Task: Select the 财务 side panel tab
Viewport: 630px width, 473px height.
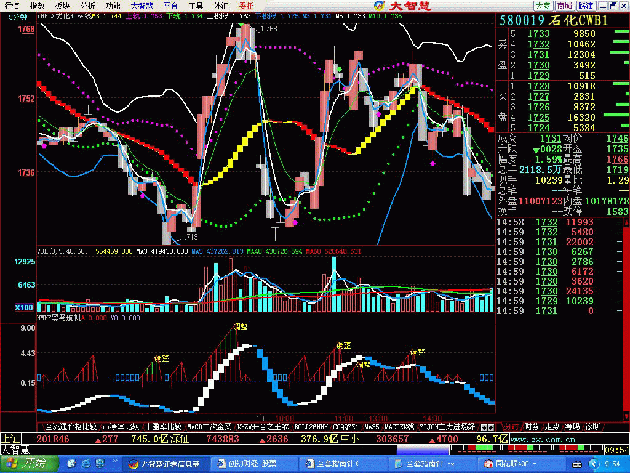Action: click(x=532, y=427)
